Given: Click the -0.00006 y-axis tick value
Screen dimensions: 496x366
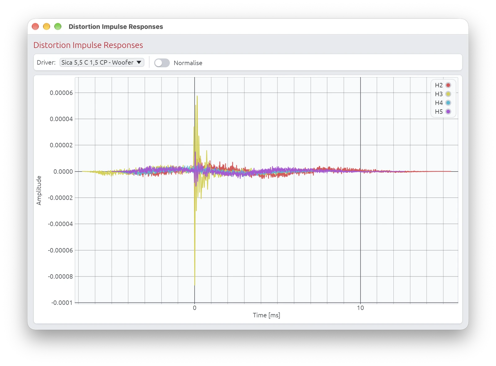Looking at the screenshot, I should [x=60, y=250].
